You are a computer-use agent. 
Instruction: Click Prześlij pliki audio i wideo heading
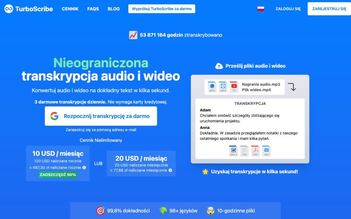point(255,66)
